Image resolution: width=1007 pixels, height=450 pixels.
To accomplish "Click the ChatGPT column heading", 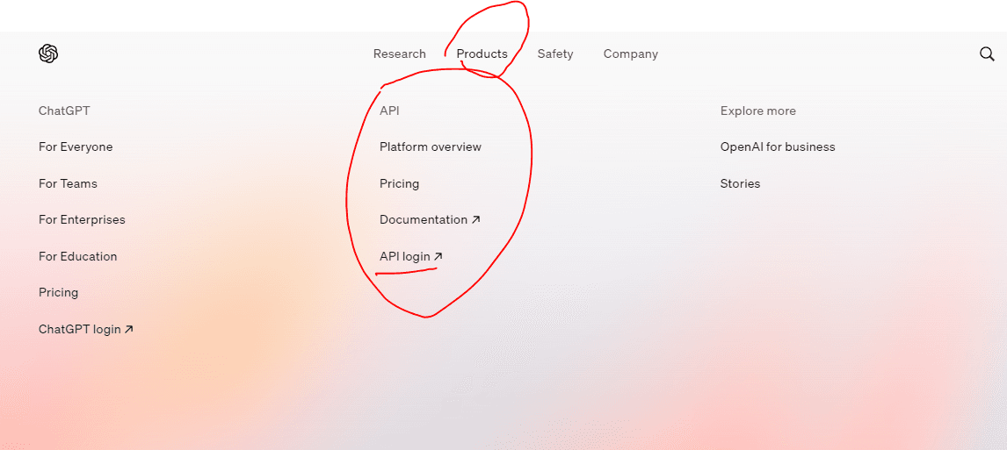I will (x=64, y=111).
